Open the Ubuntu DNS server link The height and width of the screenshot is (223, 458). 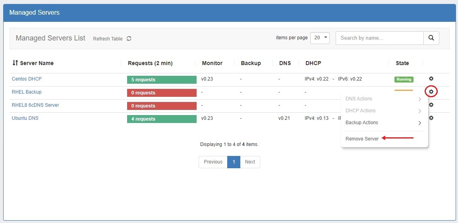(25, 118)
